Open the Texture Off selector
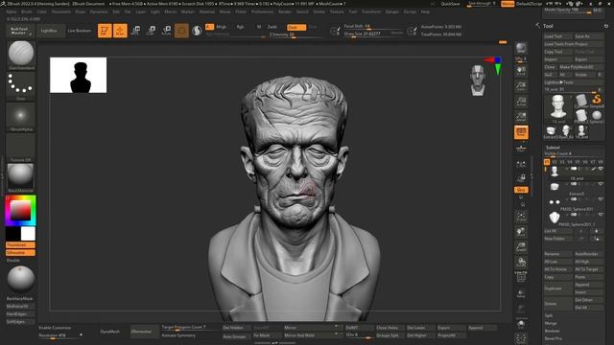This screenshot has width=614, height=345. click(21, 148)
